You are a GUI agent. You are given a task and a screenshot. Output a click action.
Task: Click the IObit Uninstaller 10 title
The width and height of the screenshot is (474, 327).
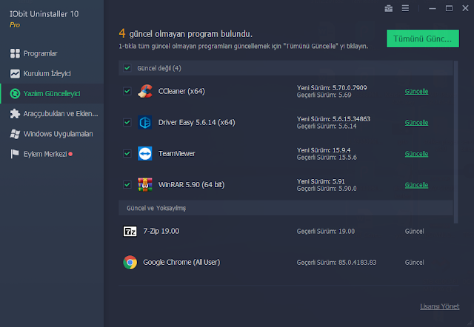(44, 14)
